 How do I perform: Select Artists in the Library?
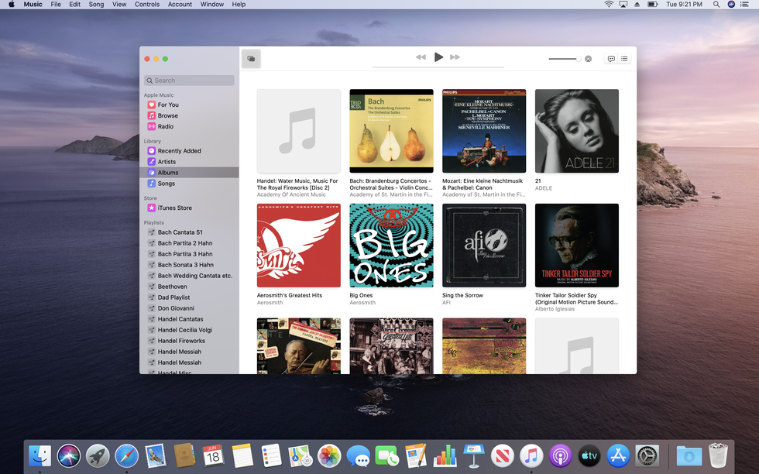click(x=167, y=162)
